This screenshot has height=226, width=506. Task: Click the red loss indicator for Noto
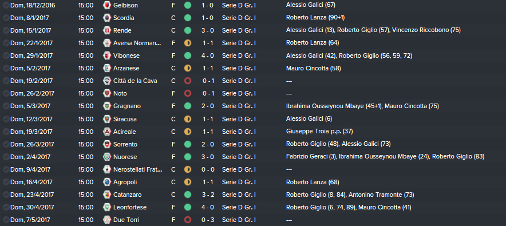point(188,93)
